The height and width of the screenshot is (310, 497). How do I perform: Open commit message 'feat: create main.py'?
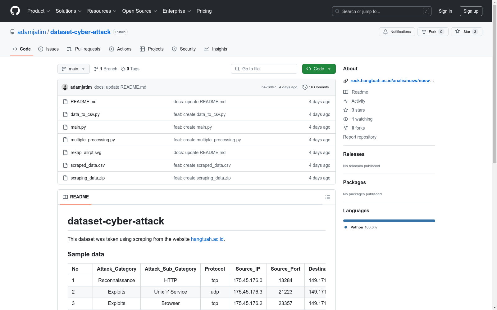[x=193, y=127]
